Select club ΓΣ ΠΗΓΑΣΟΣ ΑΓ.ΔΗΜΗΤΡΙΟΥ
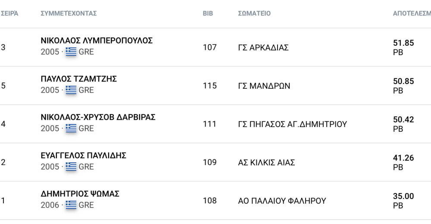The image size is (431, 224). pos(292,124)
